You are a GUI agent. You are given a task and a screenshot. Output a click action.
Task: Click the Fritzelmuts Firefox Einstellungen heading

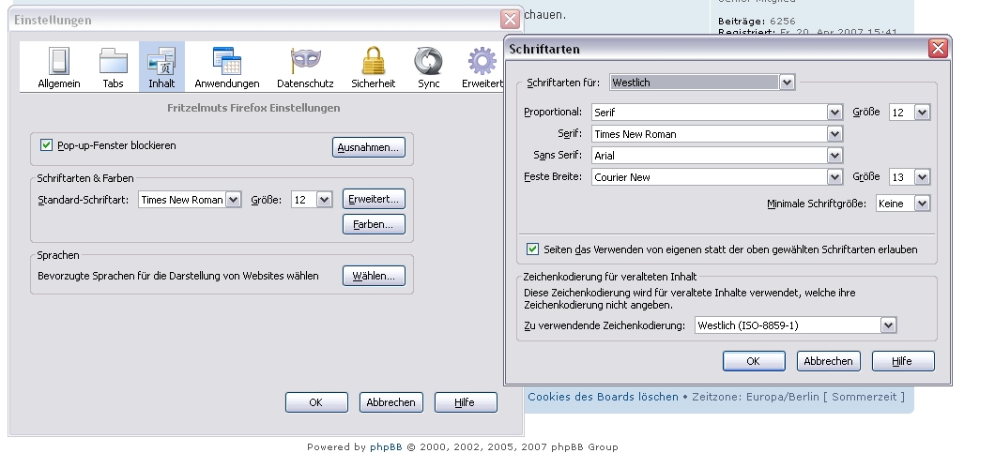tap(253, 108)
